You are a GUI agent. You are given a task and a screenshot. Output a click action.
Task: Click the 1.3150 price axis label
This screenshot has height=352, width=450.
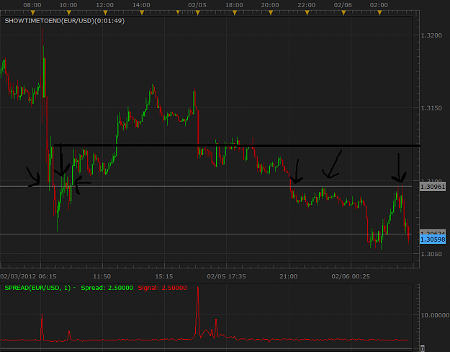pos(431,108)
